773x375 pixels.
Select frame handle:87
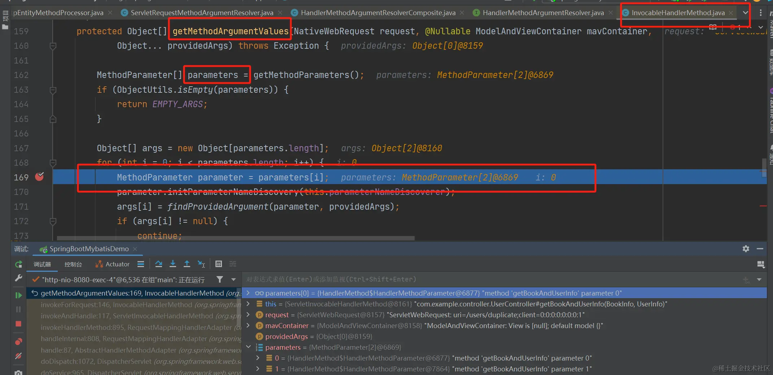pyautogui.click(x=134, y=350)
